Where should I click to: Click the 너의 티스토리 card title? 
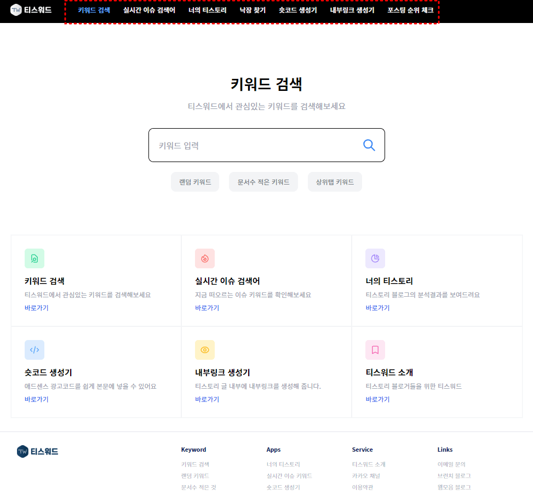coord(389,281)
